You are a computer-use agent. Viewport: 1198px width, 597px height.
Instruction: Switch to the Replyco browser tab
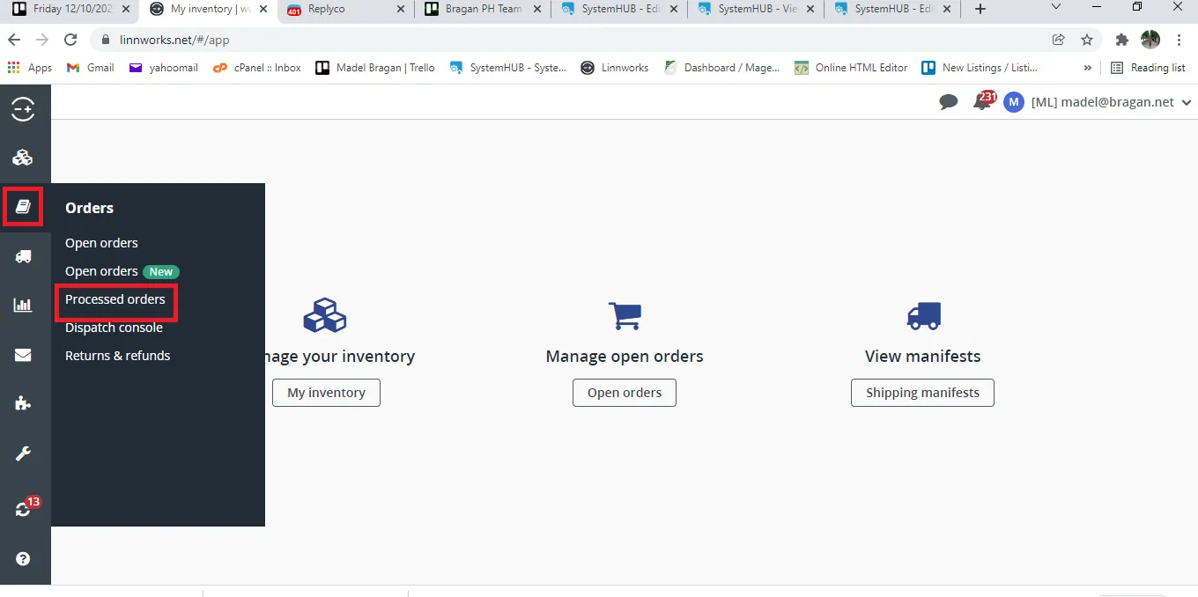point(346,9)
